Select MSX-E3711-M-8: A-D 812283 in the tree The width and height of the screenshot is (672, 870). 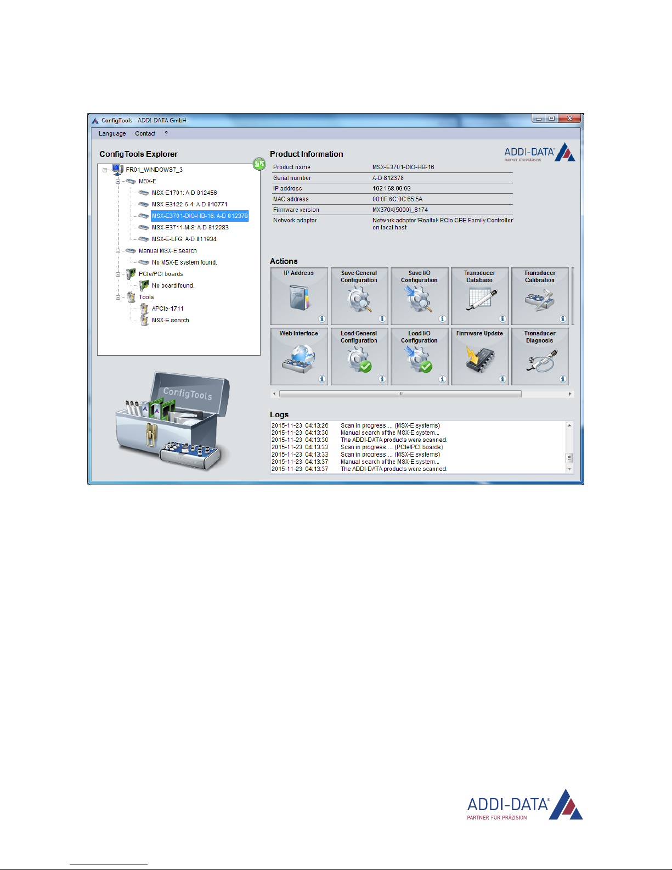[x=190, y=227]
